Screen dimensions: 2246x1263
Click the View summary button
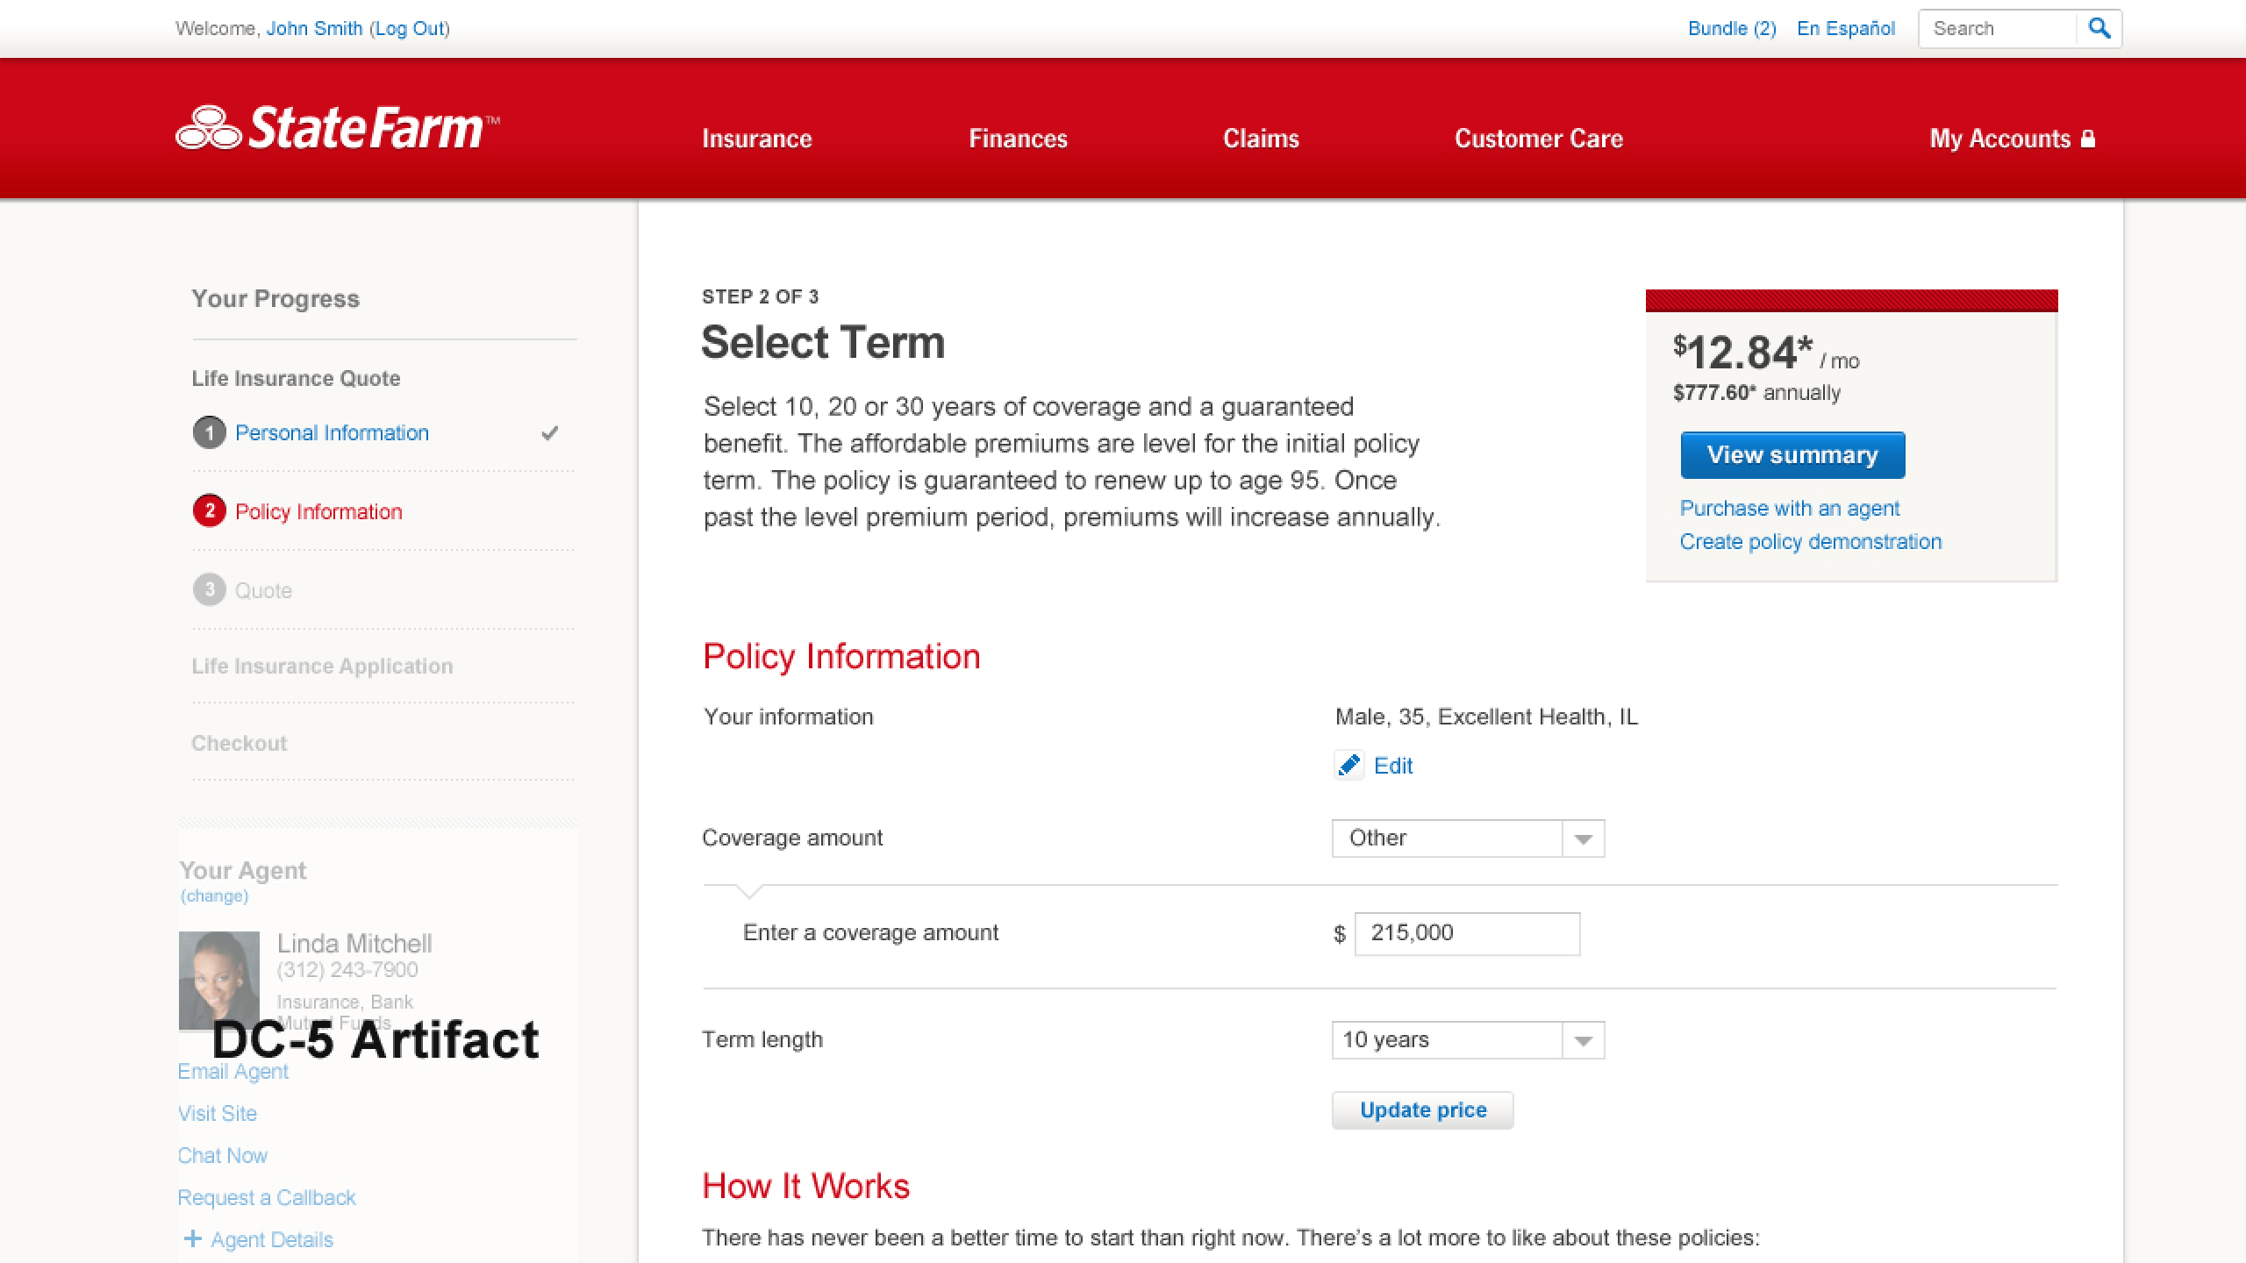tap(1792, 455)
